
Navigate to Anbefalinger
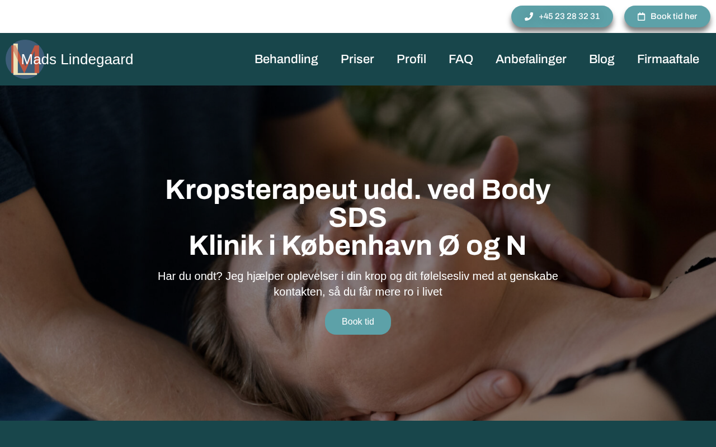(531, 59)
